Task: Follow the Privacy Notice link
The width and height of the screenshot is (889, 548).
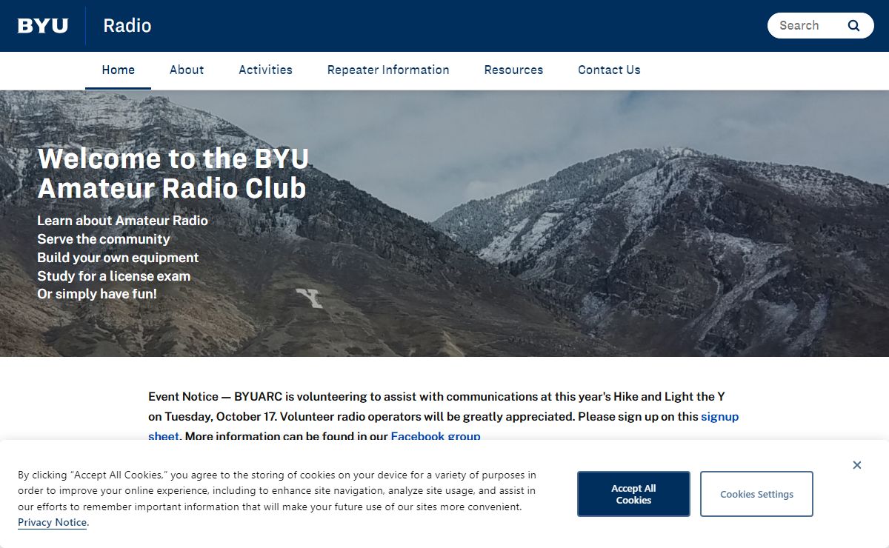Action: coord(53,522)
